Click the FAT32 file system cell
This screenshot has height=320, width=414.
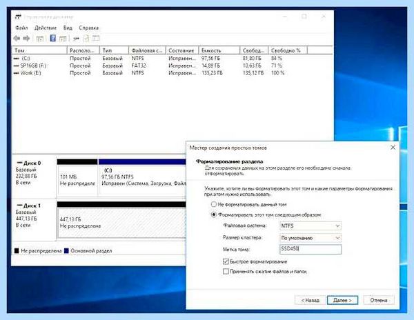(139, 66)
